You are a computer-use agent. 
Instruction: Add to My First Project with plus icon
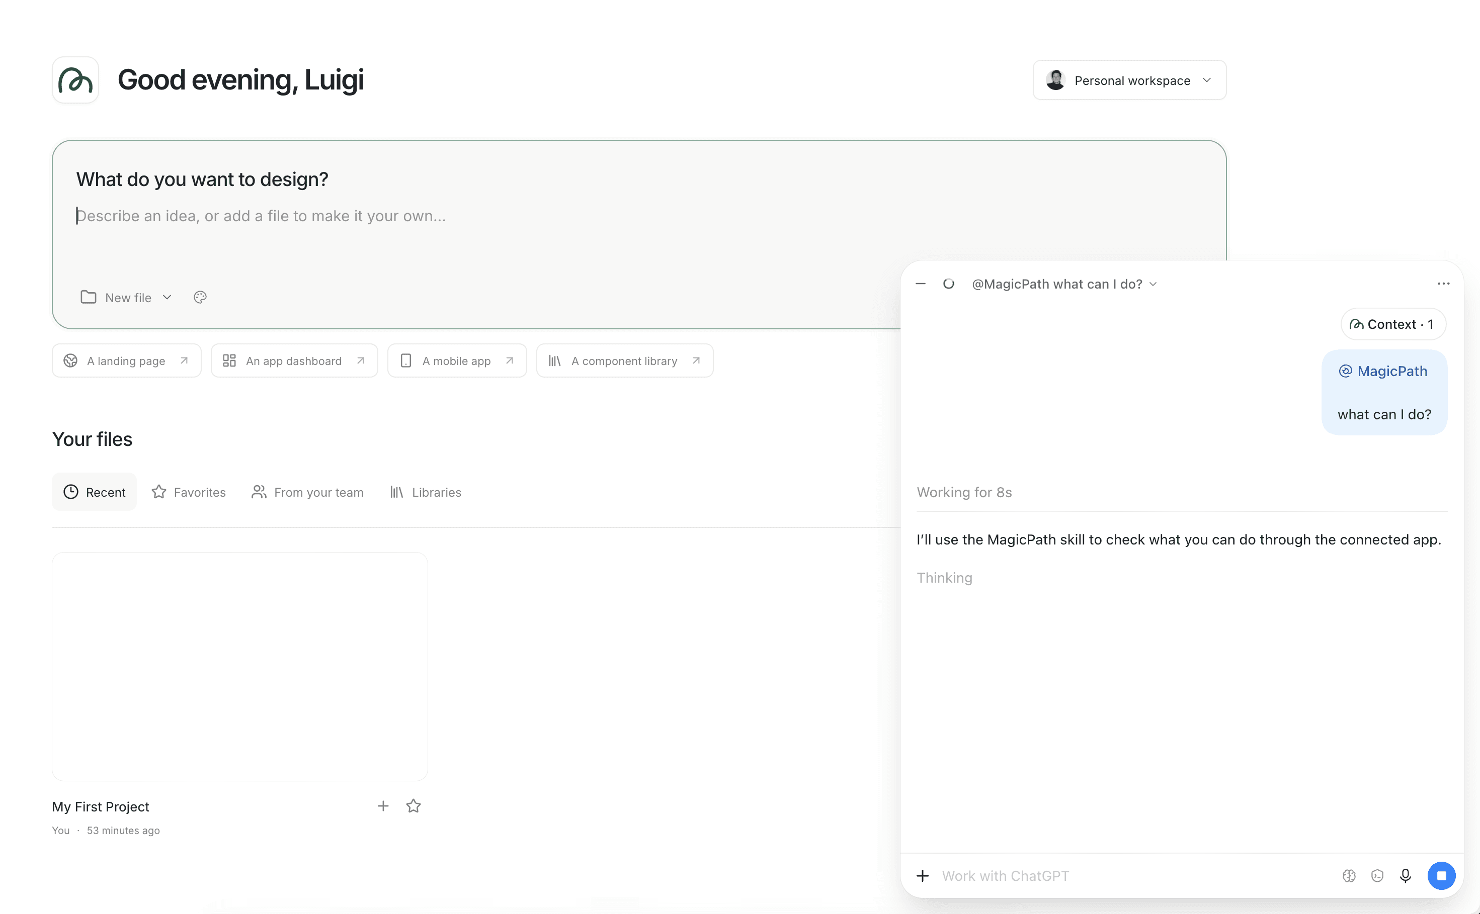383,806
